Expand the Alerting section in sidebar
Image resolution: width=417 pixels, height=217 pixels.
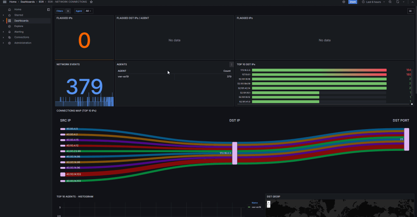click(3, 32)
